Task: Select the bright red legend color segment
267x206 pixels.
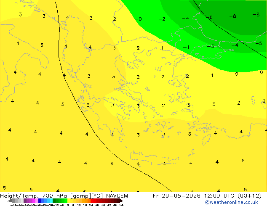Action: (92, 201)
